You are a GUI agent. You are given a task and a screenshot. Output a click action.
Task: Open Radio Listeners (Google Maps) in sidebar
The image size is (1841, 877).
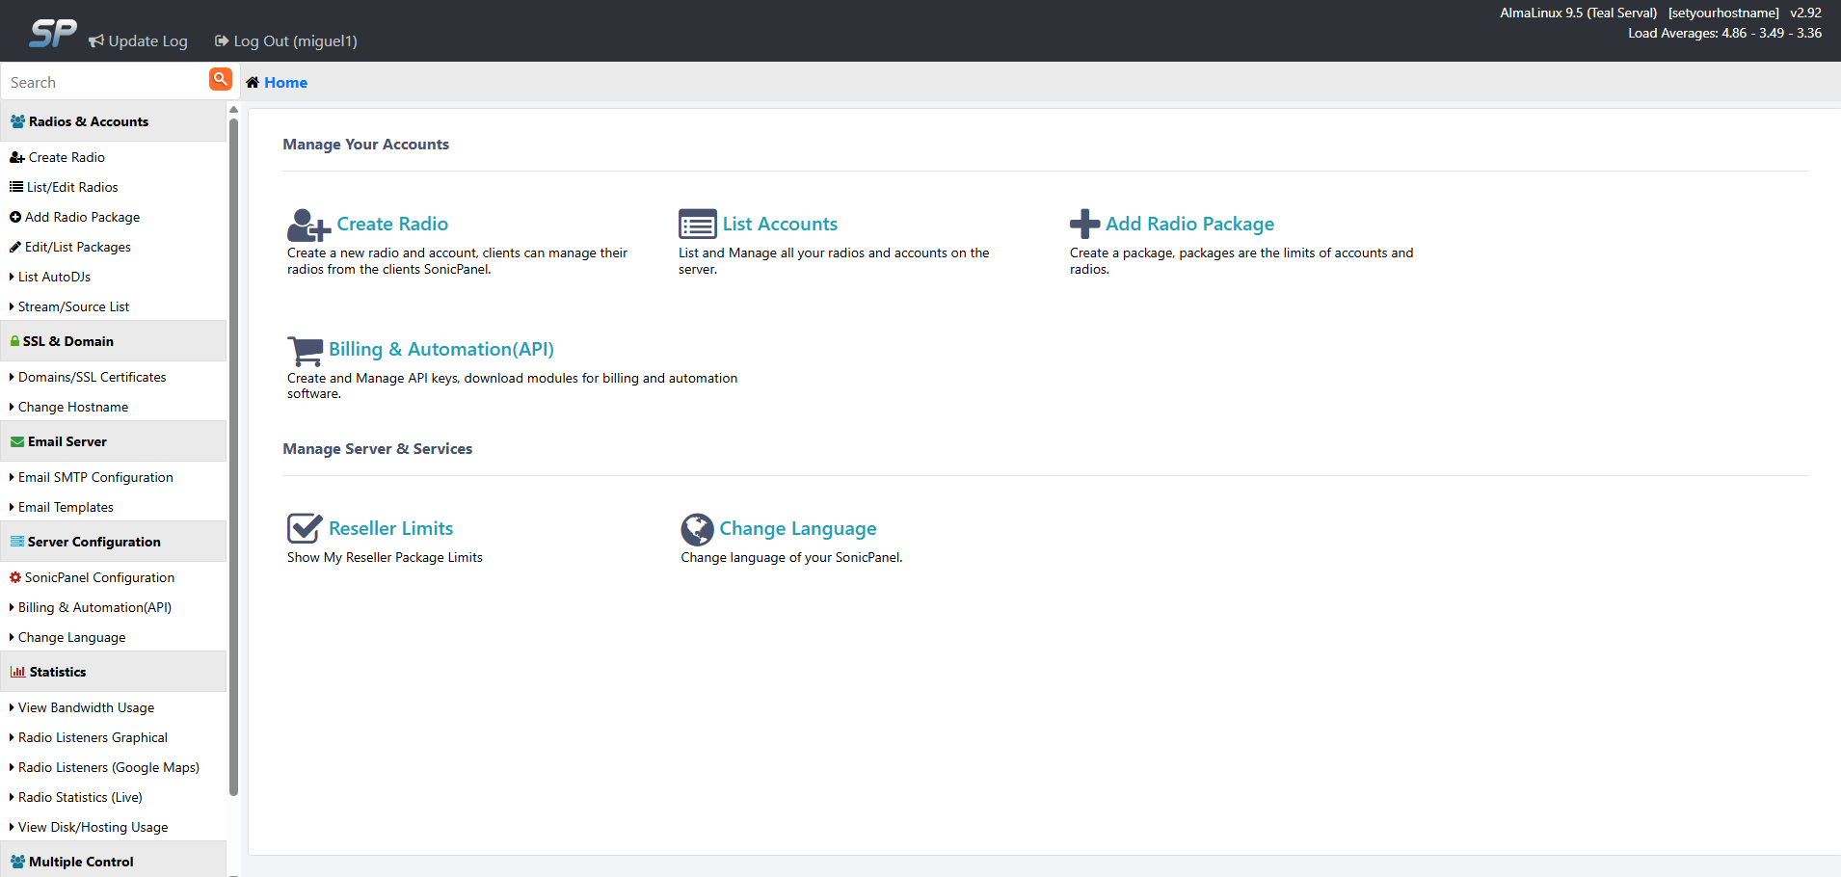[x=109, y=767]
